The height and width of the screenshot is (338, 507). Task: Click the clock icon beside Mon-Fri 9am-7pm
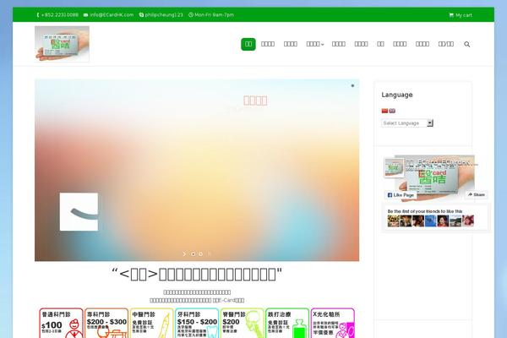191,15
